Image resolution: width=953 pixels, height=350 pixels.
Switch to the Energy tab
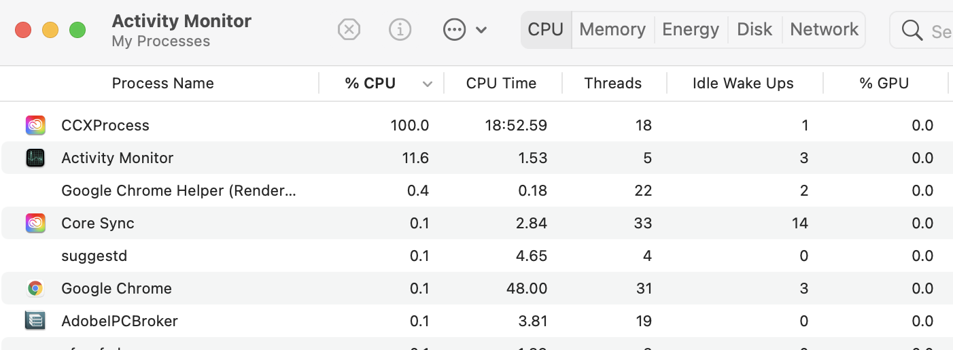[691, 30]
